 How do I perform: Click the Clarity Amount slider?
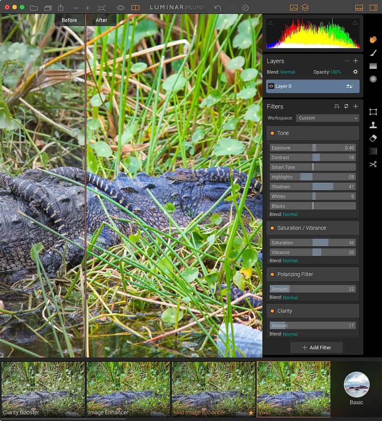point(313,326)
